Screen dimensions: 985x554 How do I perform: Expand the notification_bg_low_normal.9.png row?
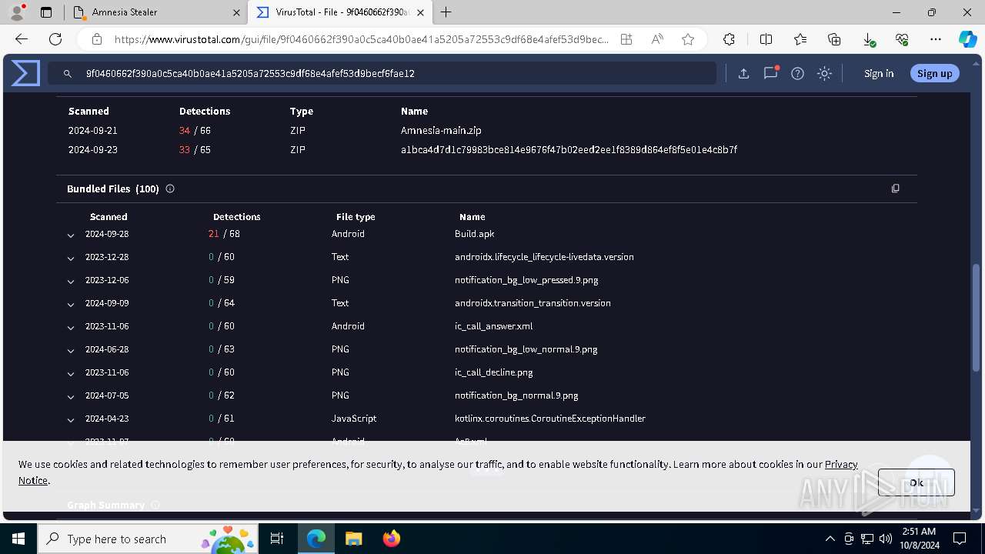pos(71,350)
